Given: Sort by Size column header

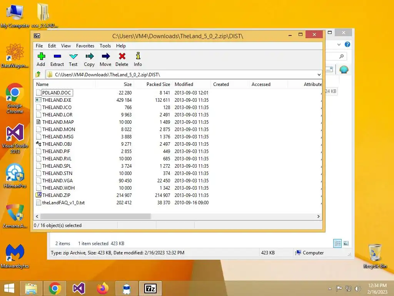Looking at the screenshot, I should [114, 84].
